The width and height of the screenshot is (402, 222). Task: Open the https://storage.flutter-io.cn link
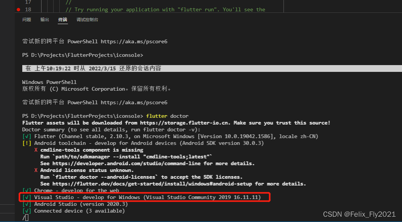[185, 123]
